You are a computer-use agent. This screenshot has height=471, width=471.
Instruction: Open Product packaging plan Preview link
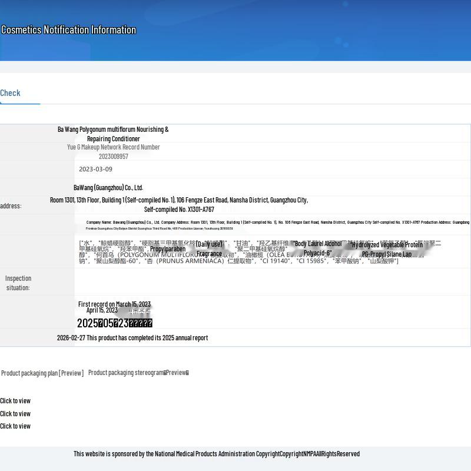pyautogui.click(x=42, y=373)
